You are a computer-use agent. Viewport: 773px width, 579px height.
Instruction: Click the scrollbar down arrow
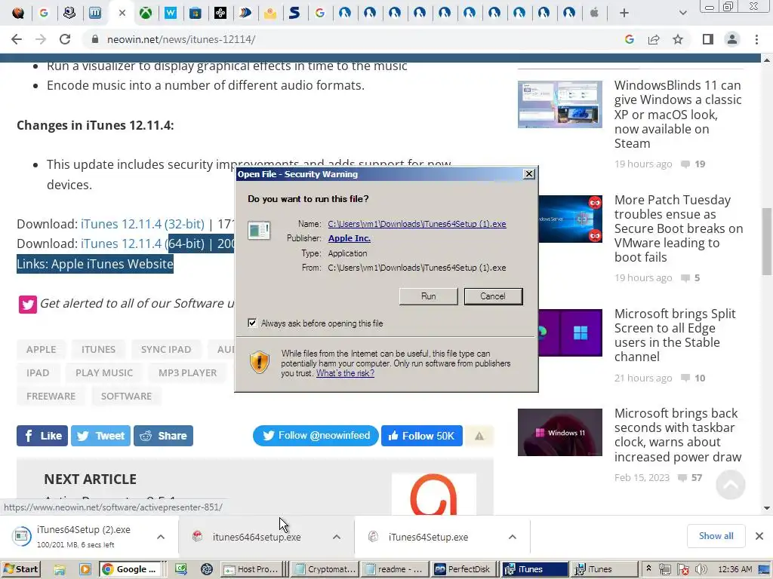click(767, 508)
